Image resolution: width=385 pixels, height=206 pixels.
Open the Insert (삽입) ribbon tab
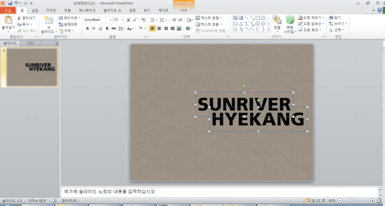tap(35, 10)
